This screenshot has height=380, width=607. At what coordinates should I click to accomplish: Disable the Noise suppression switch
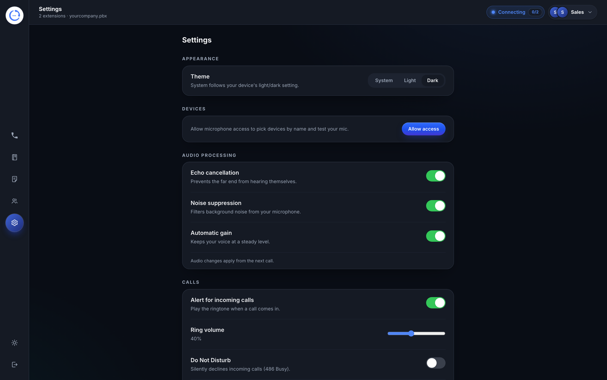[x=436, y=206]
